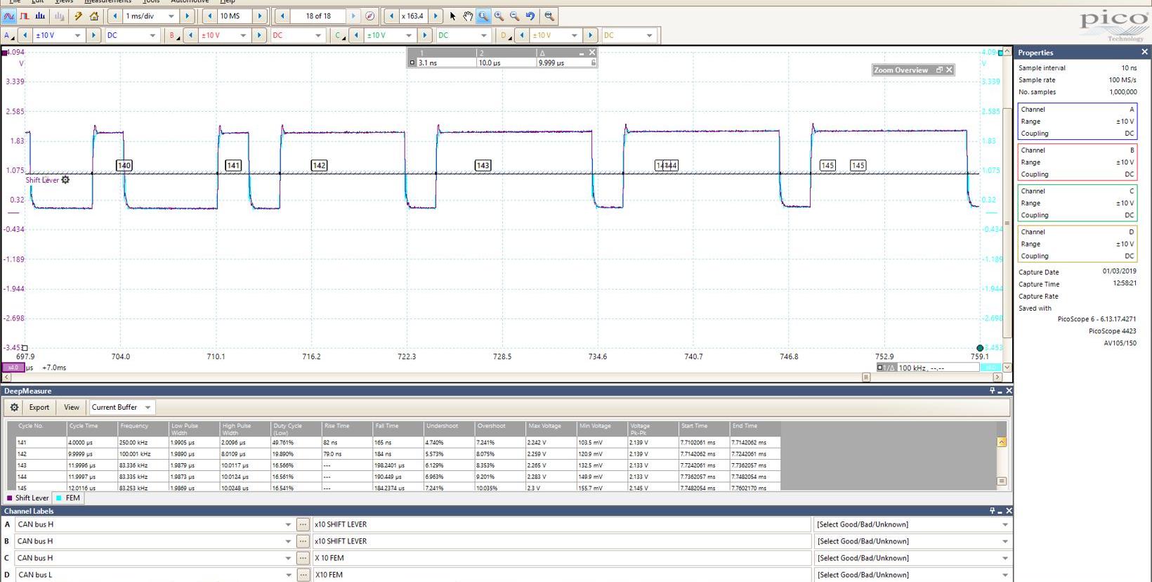Click the Frequency column header
Screen dimensions: 1152x582
pos(143,428)
